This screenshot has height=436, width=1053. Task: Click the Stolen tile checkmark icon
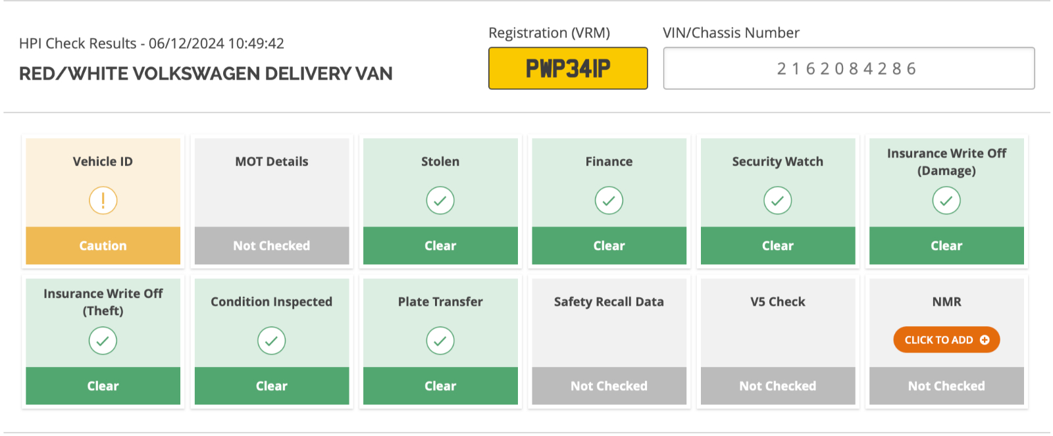[x=440, y=200]
